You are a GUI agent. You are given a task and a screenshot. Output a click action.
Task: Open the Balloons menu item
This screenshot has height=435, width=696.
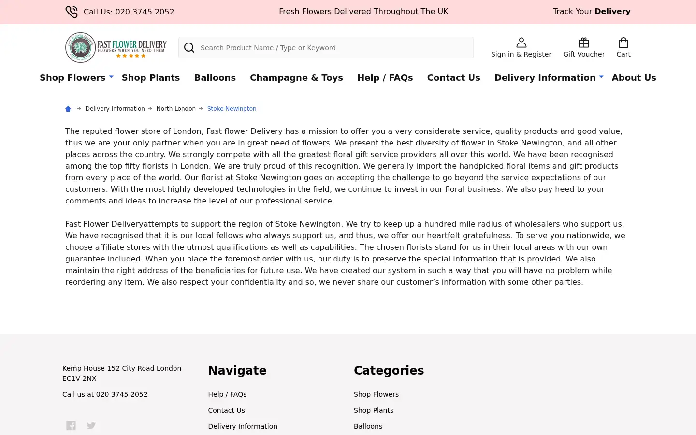(215, 78)
